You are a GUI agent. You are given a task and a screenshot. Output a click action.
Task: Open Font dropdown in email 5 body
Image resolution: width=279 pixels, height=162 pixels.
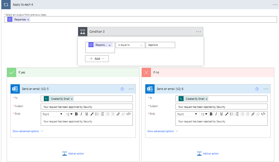(52, 114)
